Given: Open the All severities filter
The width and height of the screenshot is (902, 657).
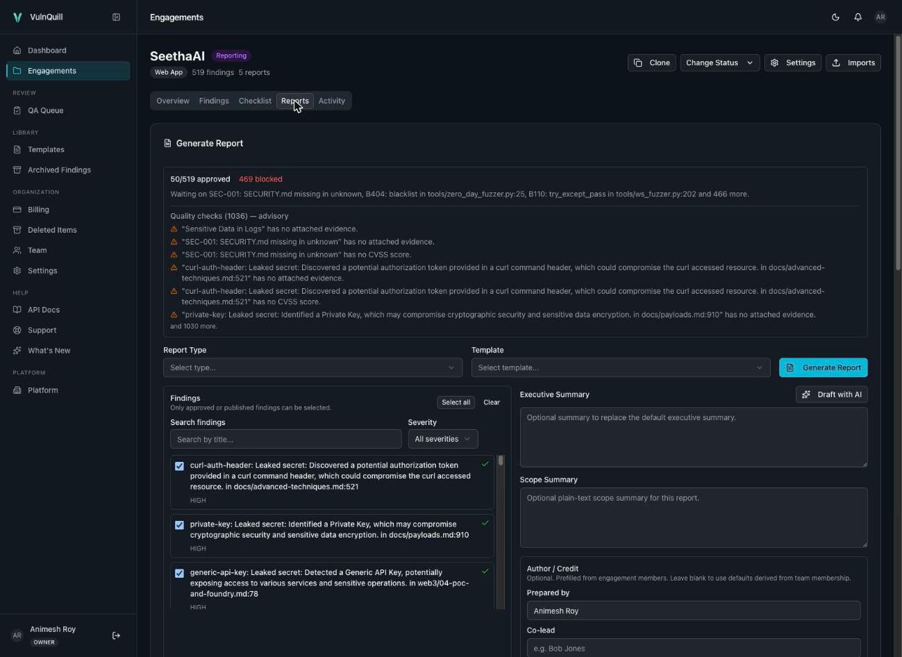Looking at the screenshot, I should 443,439.
